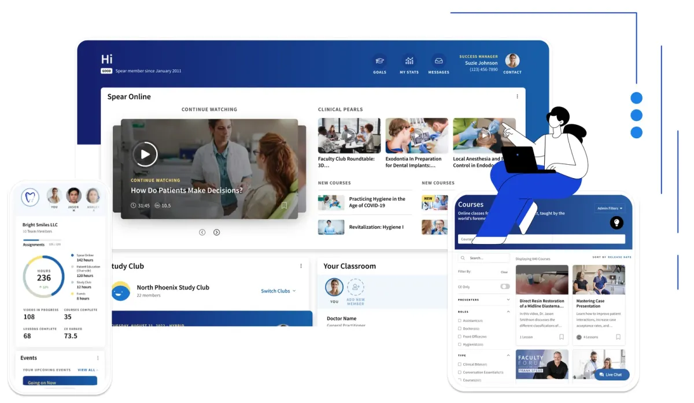Check the Front Office role filter
694x403 pixels.
(x=460, y=337)
